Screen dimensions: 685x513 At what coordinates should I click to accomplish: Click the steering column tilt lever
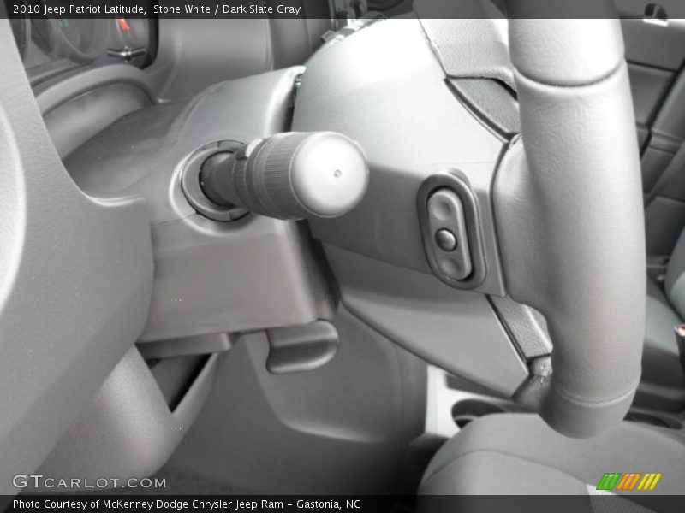tap(301, 346)
